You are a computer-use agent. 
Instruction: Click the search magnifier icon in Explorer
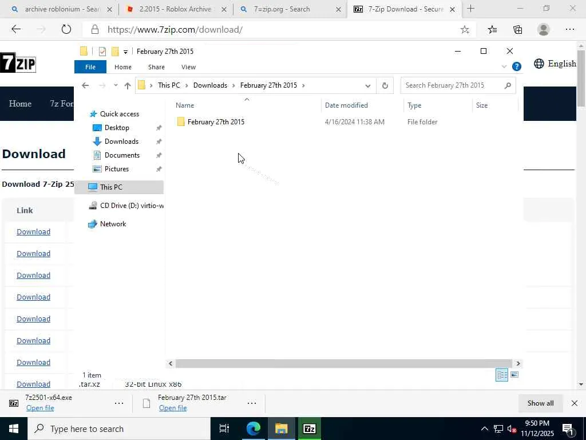pyautogui.click(x=508, y=86)
